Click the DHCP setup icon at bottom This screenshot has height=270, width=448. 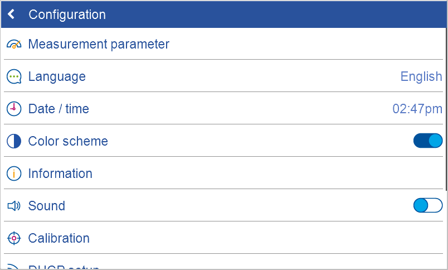[14, 267]
